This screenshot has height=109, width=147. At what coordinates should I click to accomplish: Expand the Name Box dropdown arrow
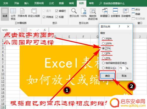coord(19,30)
